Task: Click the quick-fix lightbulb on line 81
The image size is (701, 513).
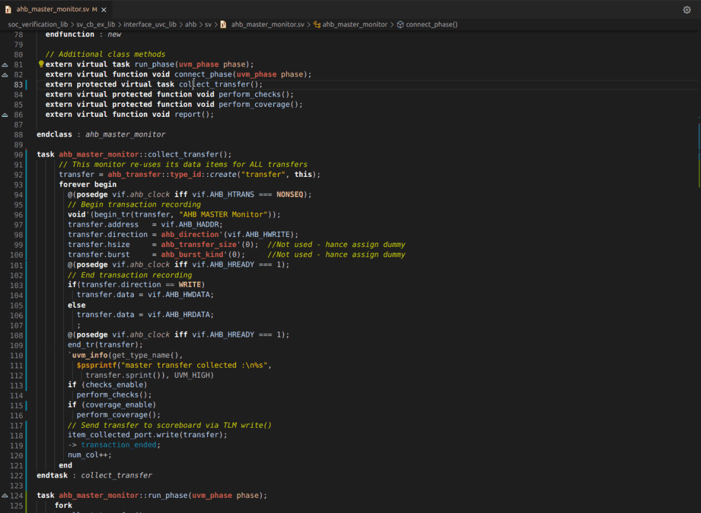Action: 40,64
